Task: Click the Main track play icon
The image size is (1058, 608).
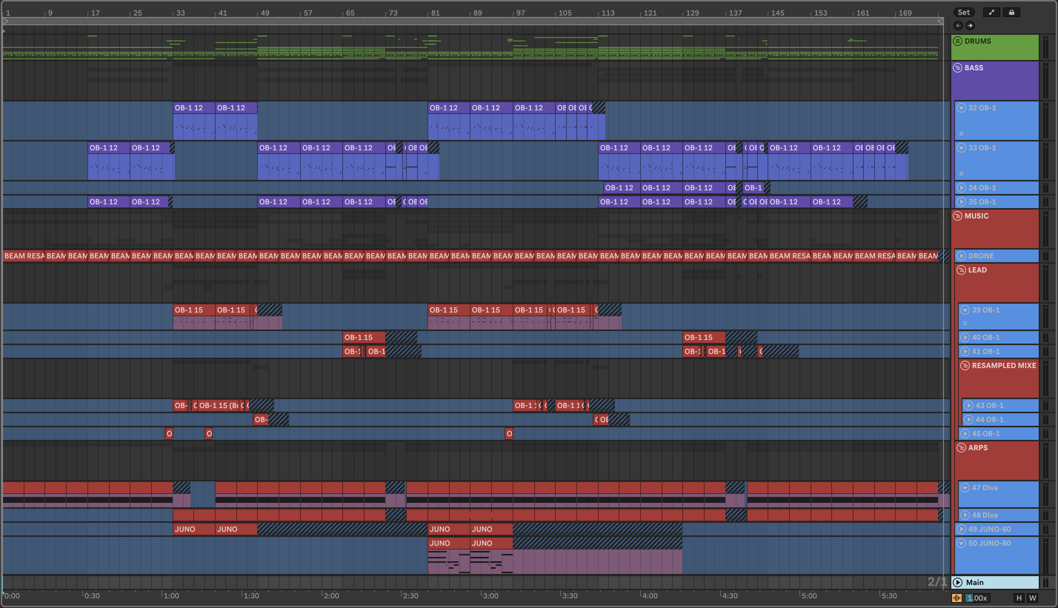Action: point(958,582)
